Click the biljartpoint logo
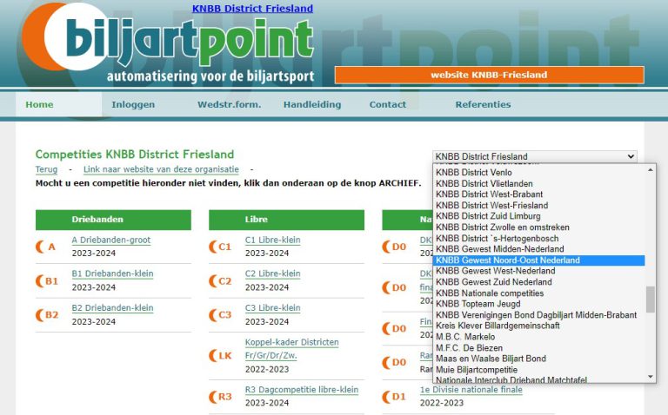This screenshot has height=415, width=668. (168, 43)
